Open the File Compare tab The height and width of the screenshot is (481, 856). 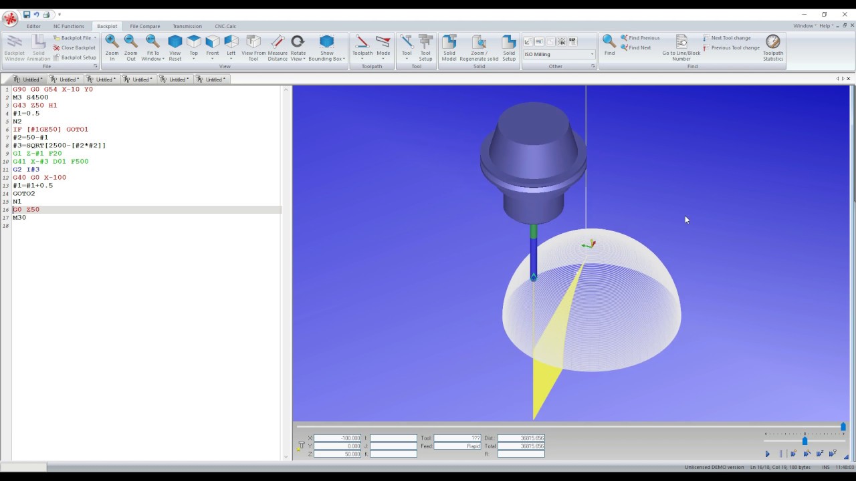[145, 26]
